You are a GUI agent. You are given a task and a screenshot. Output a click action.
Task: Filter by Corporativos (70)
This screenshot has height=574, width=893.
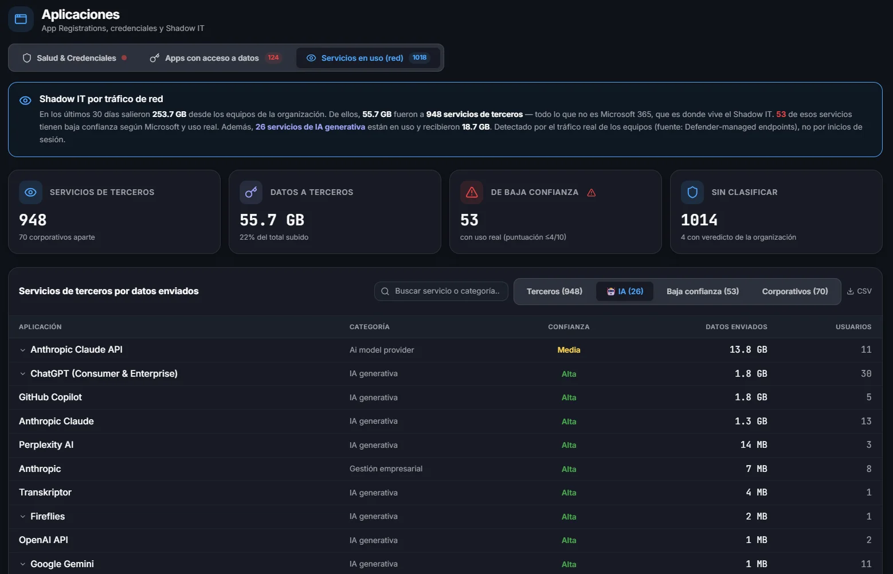coord(795,291)
